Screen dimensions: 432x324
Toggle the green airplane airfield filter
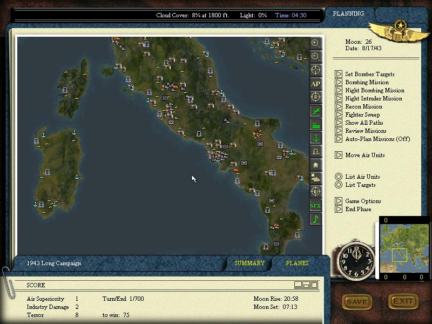point(316,111)
